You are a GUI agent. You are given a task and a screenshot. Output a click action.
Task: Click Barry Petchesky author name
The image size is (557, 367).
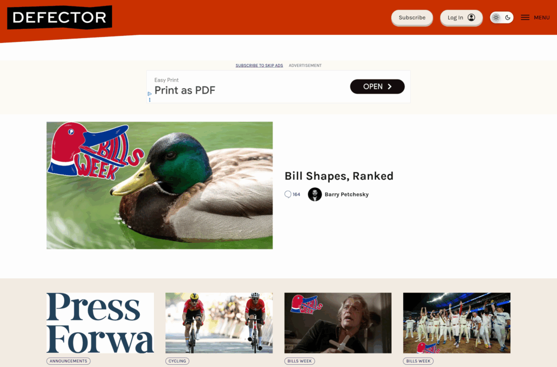(346, 194)
